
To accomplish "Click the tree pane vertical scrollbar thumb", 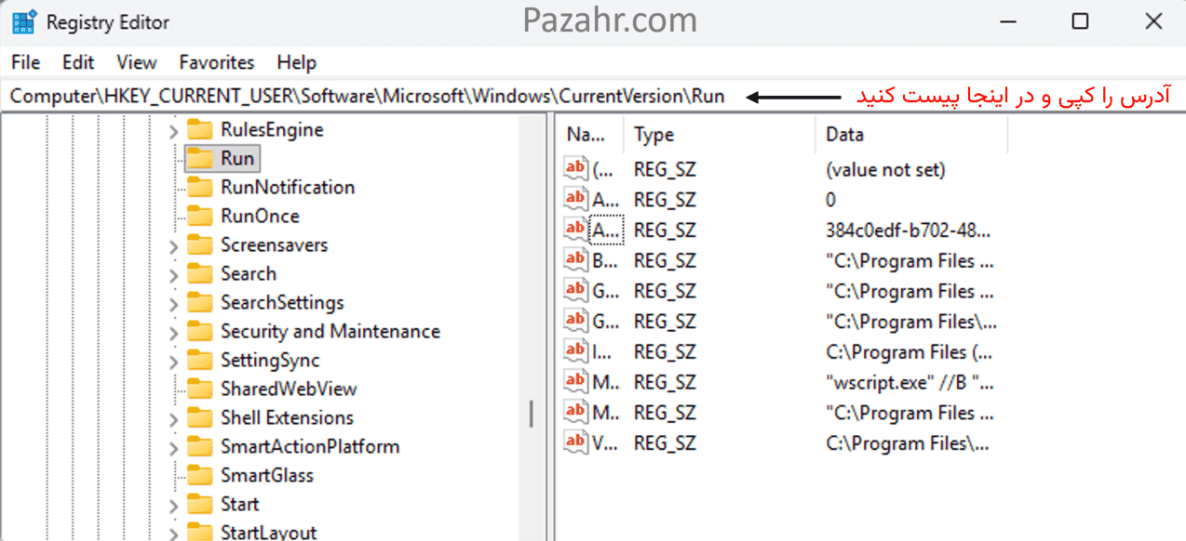I will tap(532, 414).
